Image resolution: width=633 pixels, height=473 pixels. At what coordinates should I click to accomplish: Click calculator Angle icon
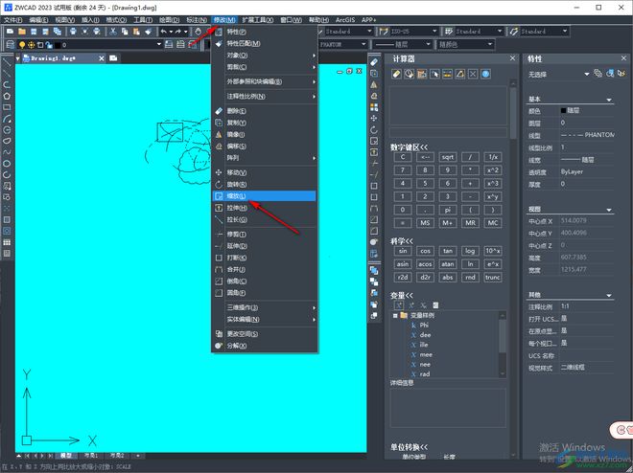(460, 74)
